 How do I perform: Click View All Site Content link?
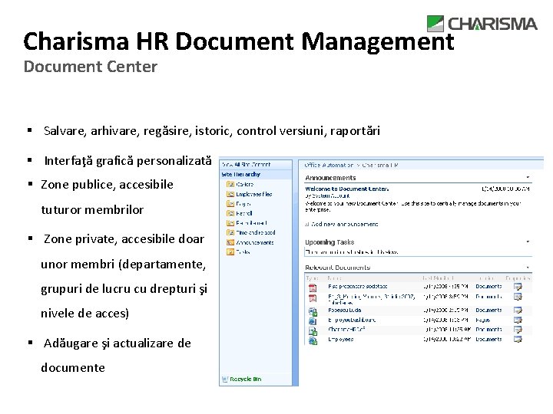click(x=247, y=164)
